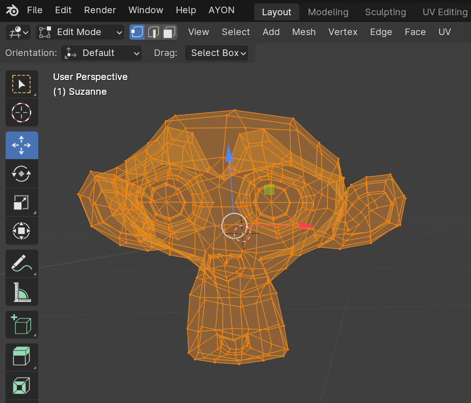This screenshot has height=403, width=471.
Task: Open the View menu in viewport header
Action: [x=198, y=32]
